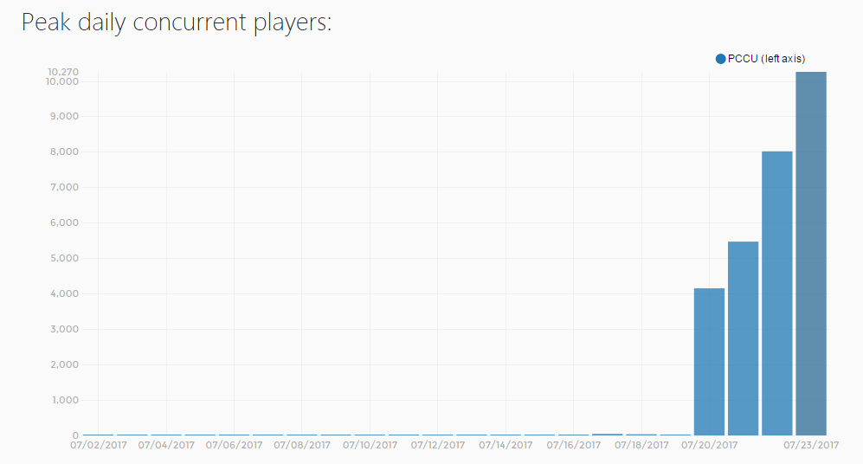
Task: Click the Peak daily concurrent players heading
Action: point(177,23)
